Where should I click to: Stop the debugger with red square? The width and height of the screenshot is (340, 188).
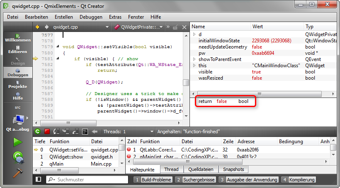coord(47,132)
